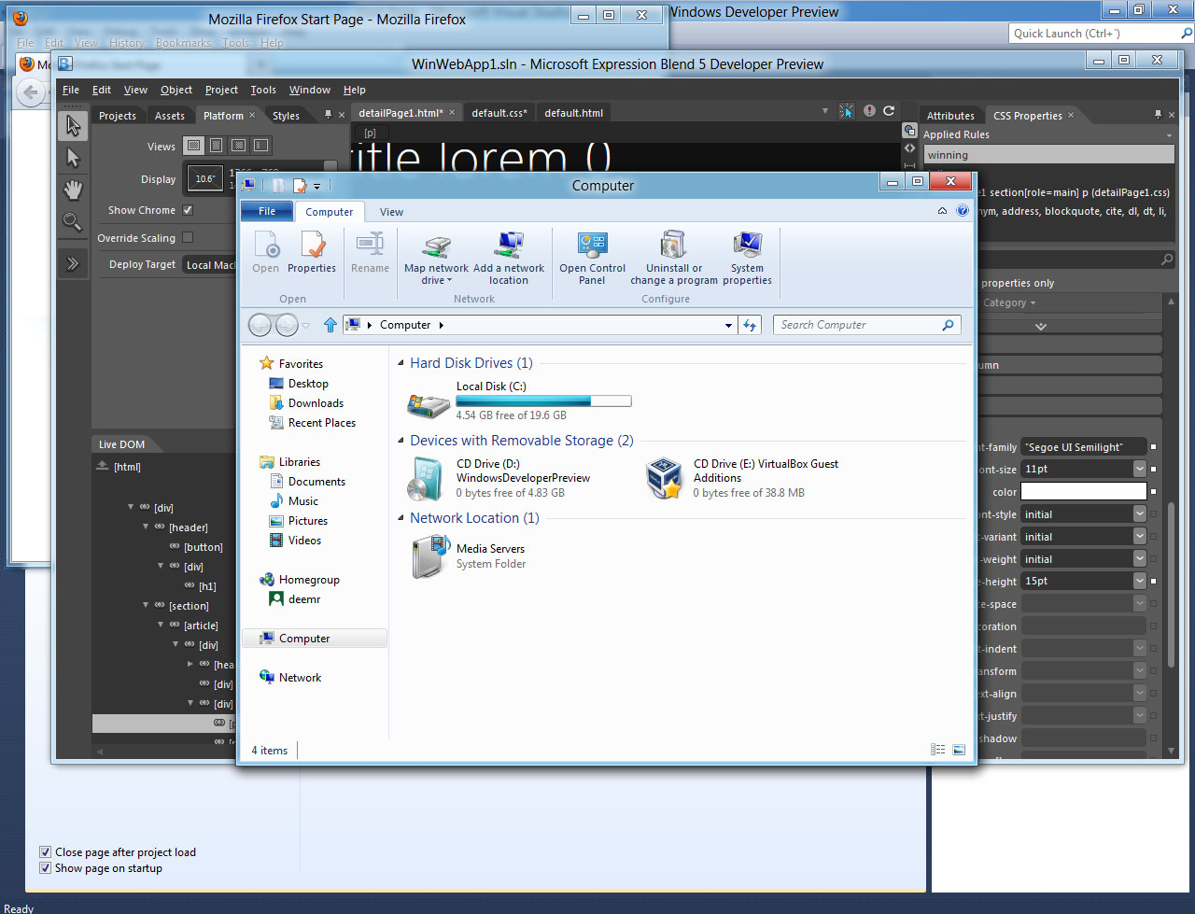Click Properties icon in Explorer quick access toolbar
The image size is (1195, 914).
(x=300, y=186)
